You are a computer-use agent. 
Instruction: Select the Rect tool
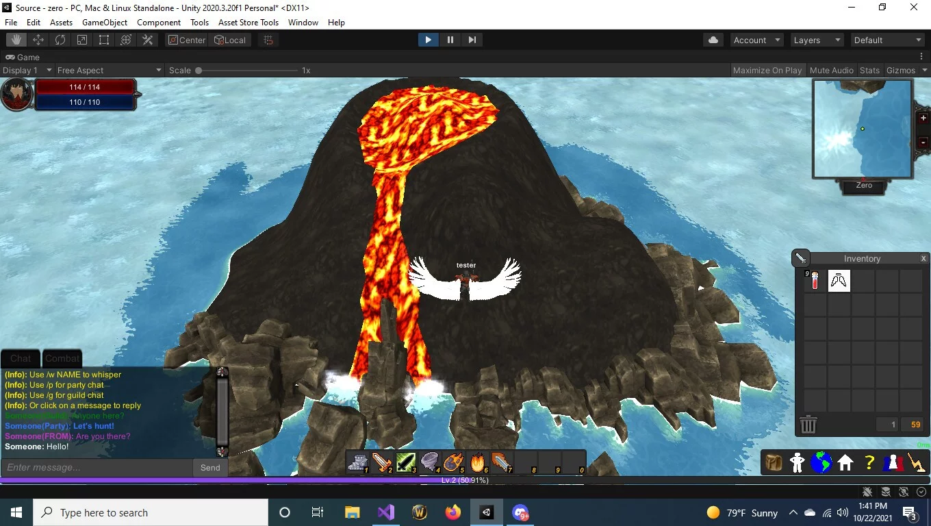(x=104, y=40)
